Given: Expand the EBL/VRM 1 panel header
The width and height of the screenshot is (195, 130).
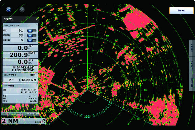Looking at the screenshot, I should click(20, 75).
